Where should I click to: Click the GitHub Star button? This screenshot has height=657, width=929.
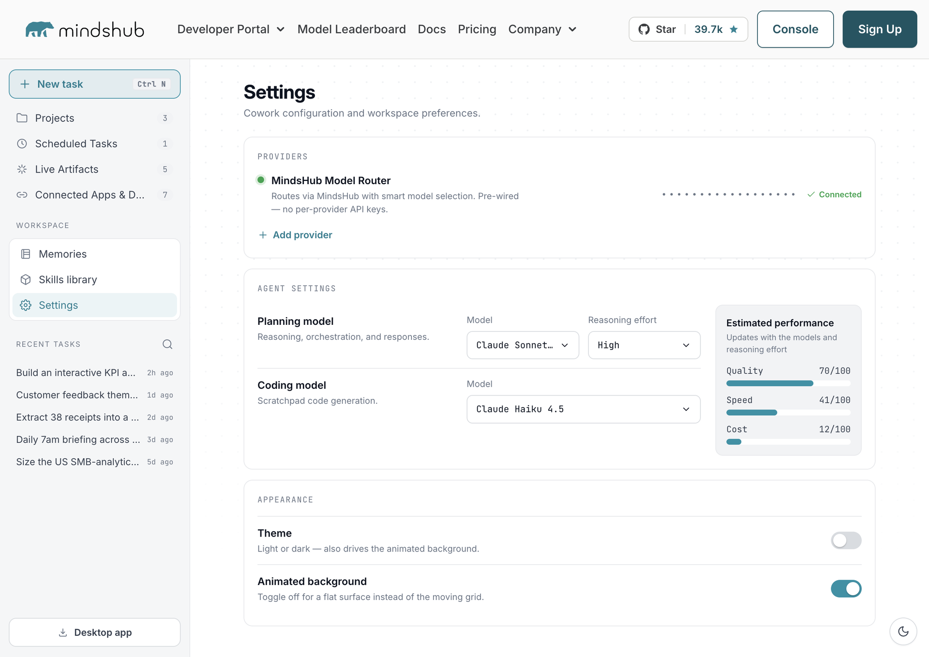689,29
